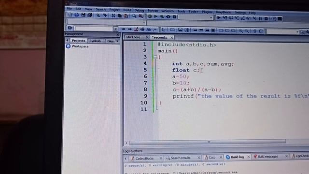
Task: Open the Debugging windows icon
Action: click(274, 19)
